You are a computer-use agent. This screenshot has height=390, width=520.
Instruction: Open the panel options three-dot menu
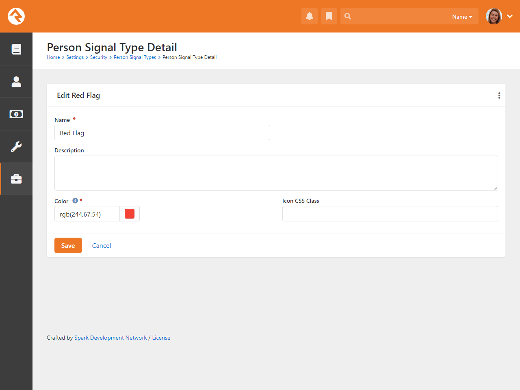coord(499,95)
